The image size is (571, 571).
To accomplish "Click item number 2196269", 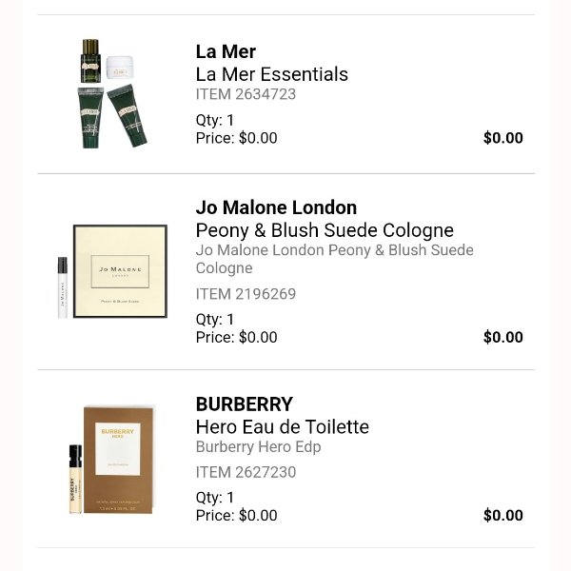I will pyautogui.click(x=246, y=294).
